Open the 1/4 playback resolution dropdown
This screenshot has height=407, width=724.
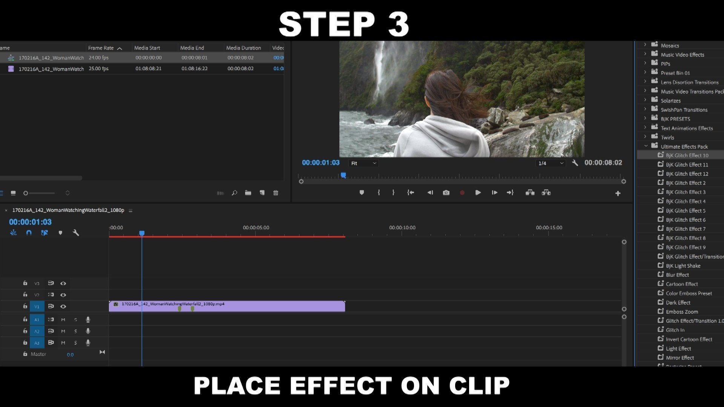pyautogui.click(x=551, y=163)
